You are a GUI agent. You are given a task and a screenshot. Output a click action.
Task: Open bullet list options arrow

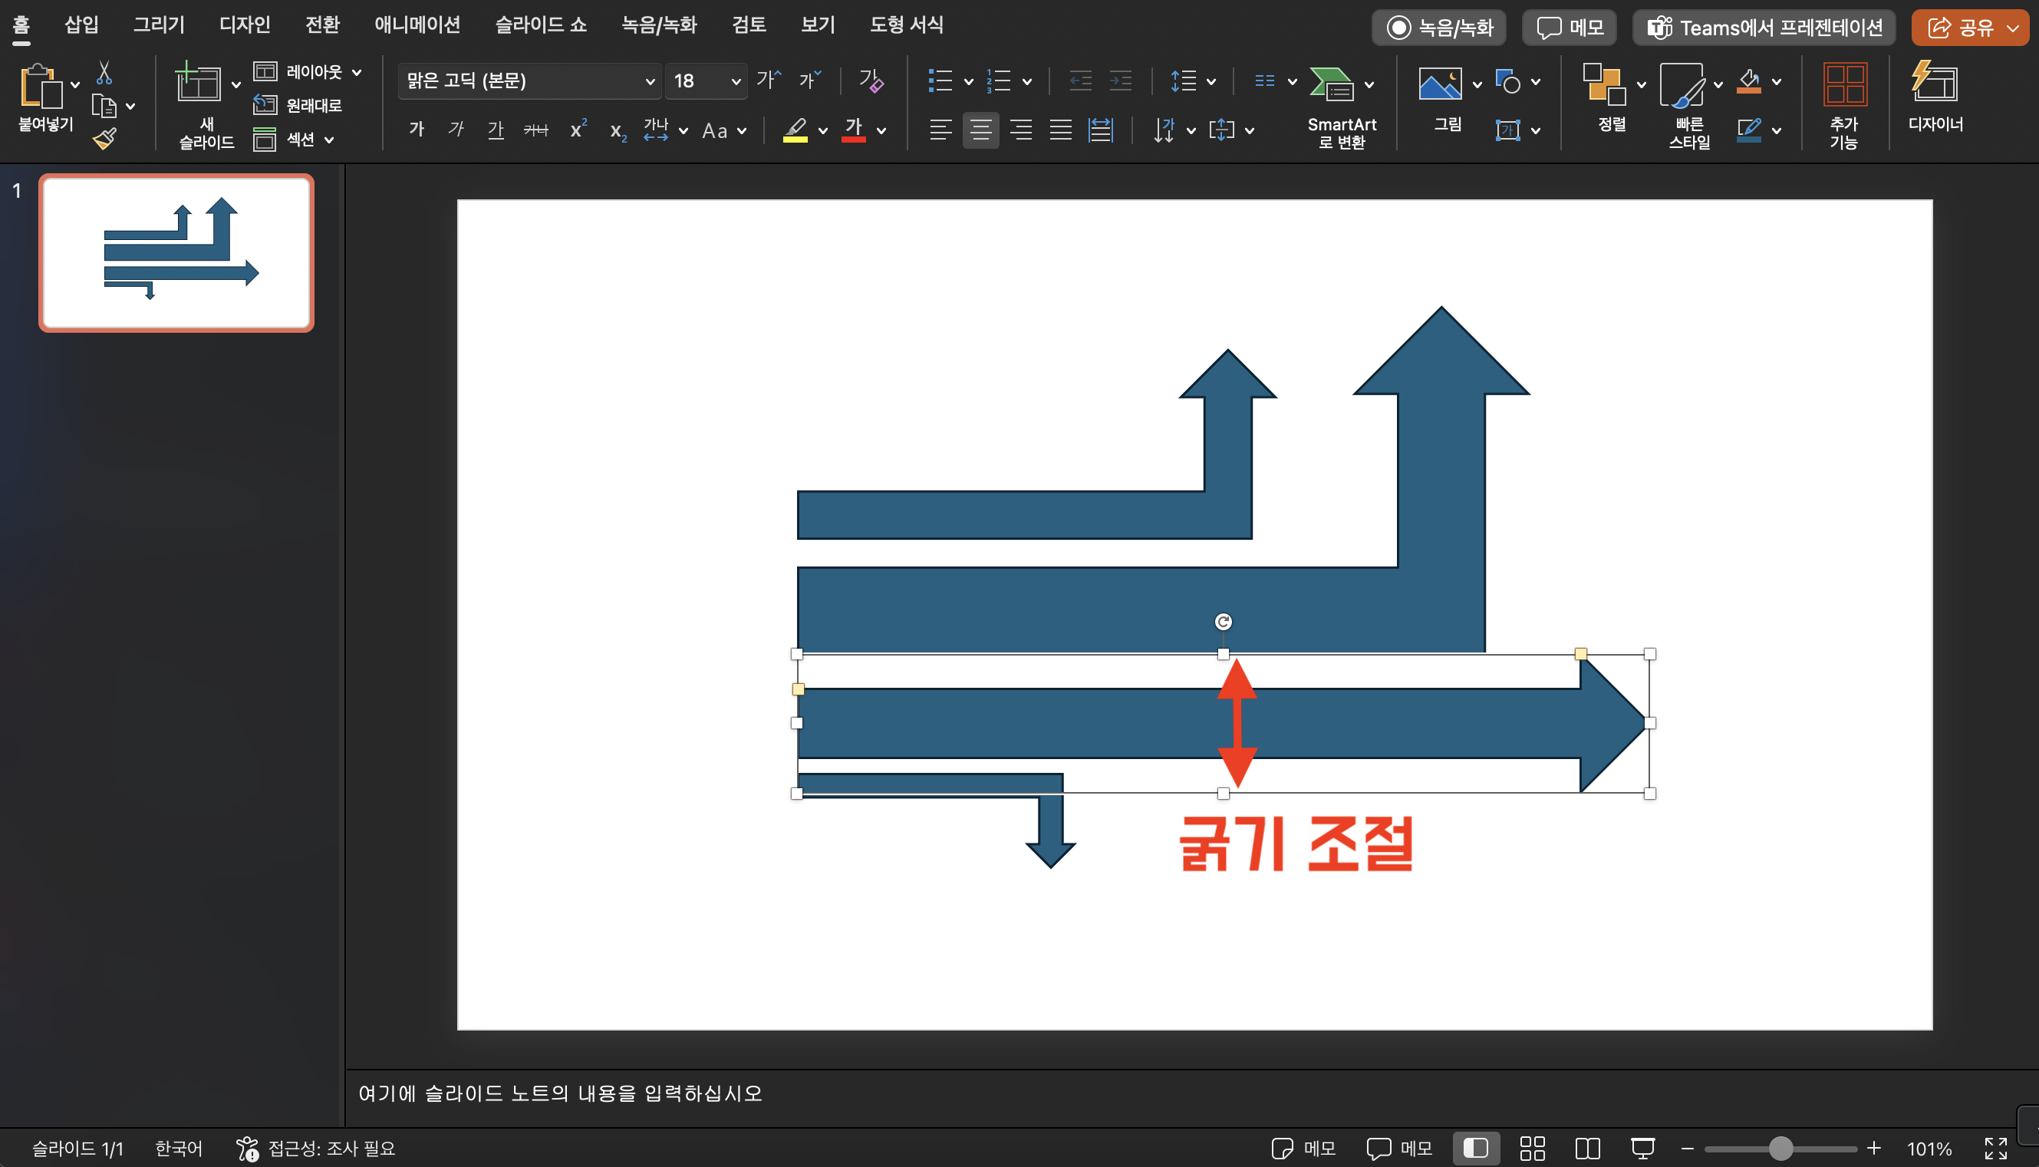[969, 81]
